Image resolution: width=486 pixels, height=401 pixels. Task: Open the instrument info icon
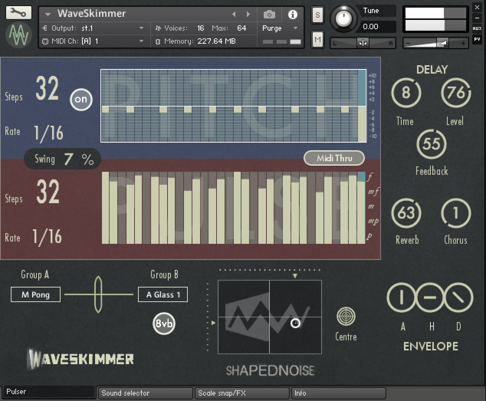coord(292,15)
